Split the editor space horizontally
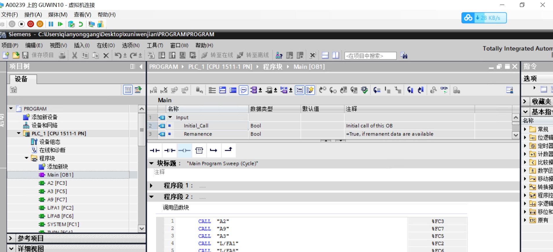Screen dimensions: 553x252 [325, 55]
